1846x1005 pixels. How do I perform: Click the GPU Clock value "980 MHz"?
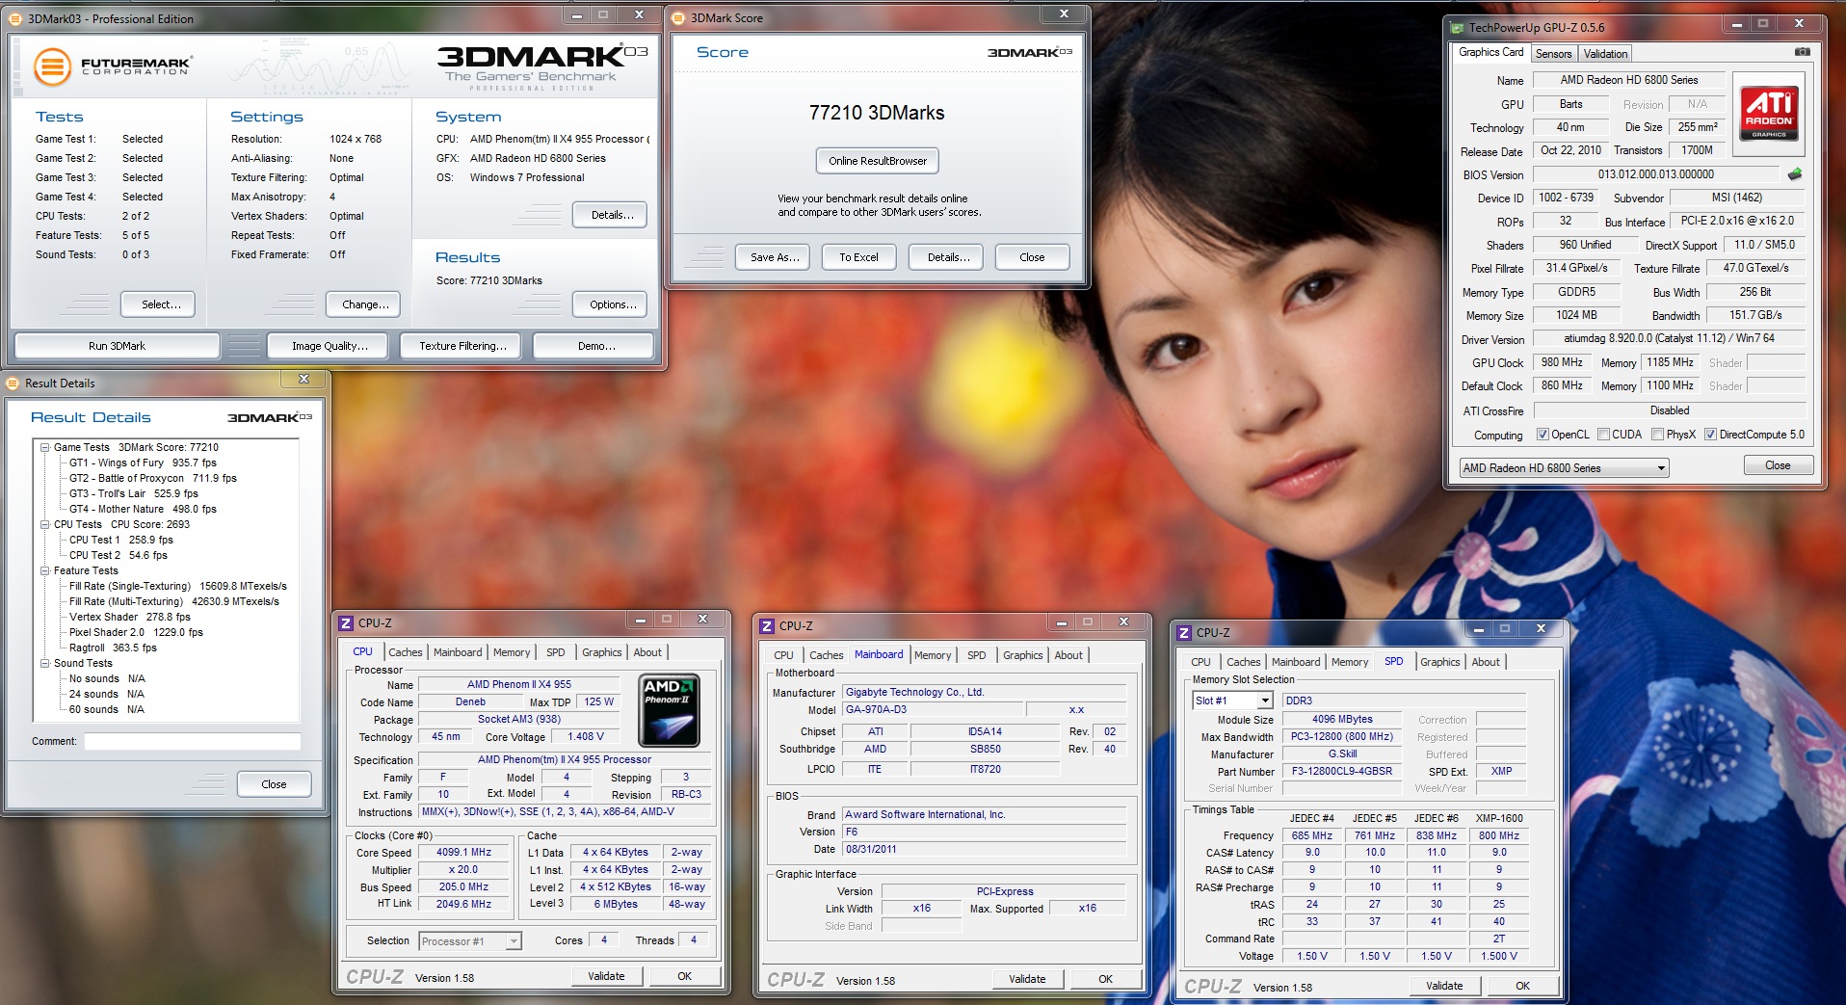tap(1562, 362)
